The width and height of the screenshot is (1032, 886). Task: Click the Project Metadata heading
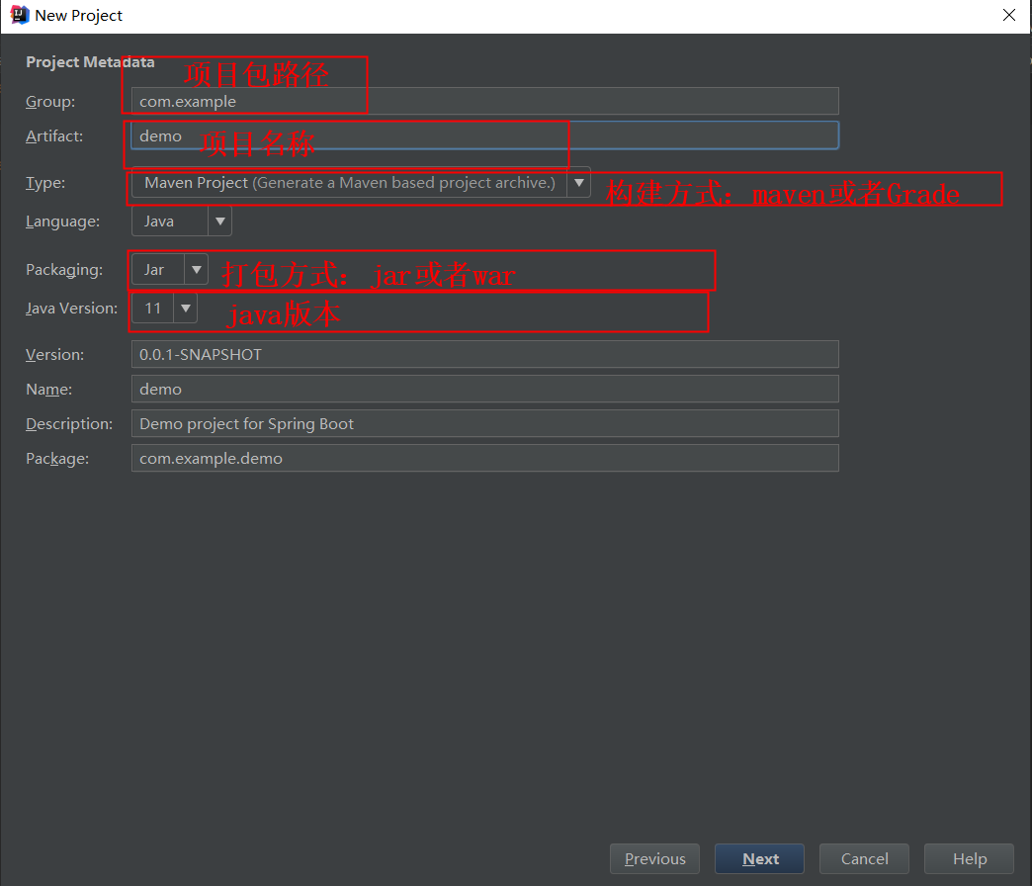coord(90,62)
